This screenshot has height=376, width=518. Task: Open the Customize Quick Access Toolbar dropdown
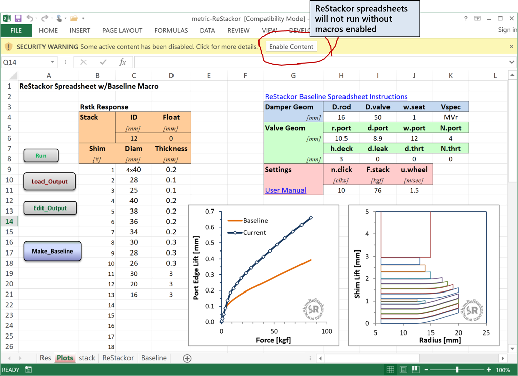(83, 19)
